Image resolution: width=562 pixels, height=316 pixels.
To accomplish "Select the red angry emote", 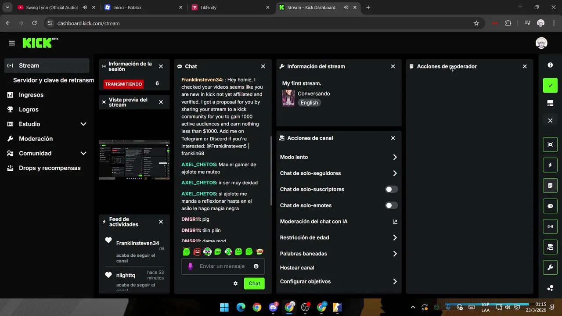I will pyautogui.click(x=197, y=251).
